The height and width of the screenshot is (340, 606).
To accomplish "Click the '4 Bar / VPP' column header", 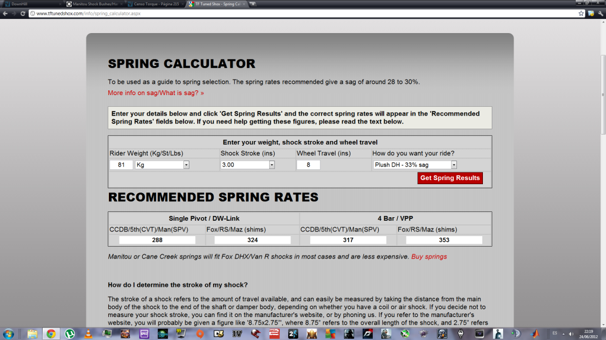I will coord(395,218).
